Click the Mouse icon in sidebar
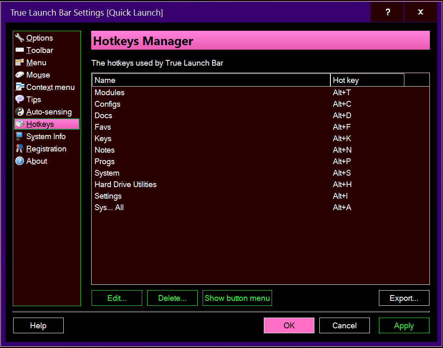 click(20, 75)
